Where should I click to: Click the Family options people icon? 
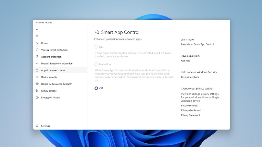point(37,91)
